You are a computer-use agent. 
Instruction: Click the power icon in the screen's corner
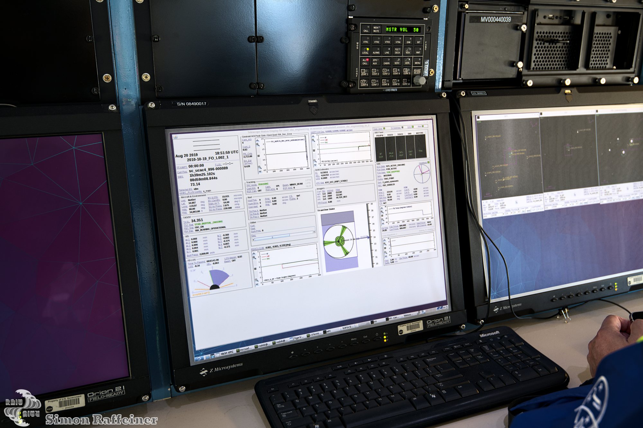[x=447, y=307]
